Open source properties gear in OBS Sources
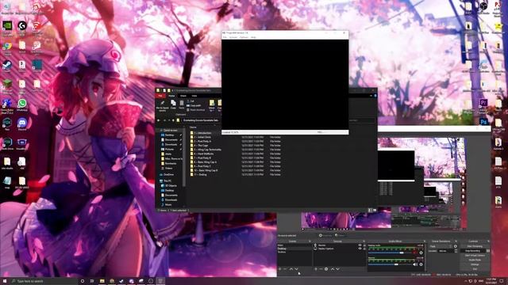The image size is (508, 285). (326, 269)
